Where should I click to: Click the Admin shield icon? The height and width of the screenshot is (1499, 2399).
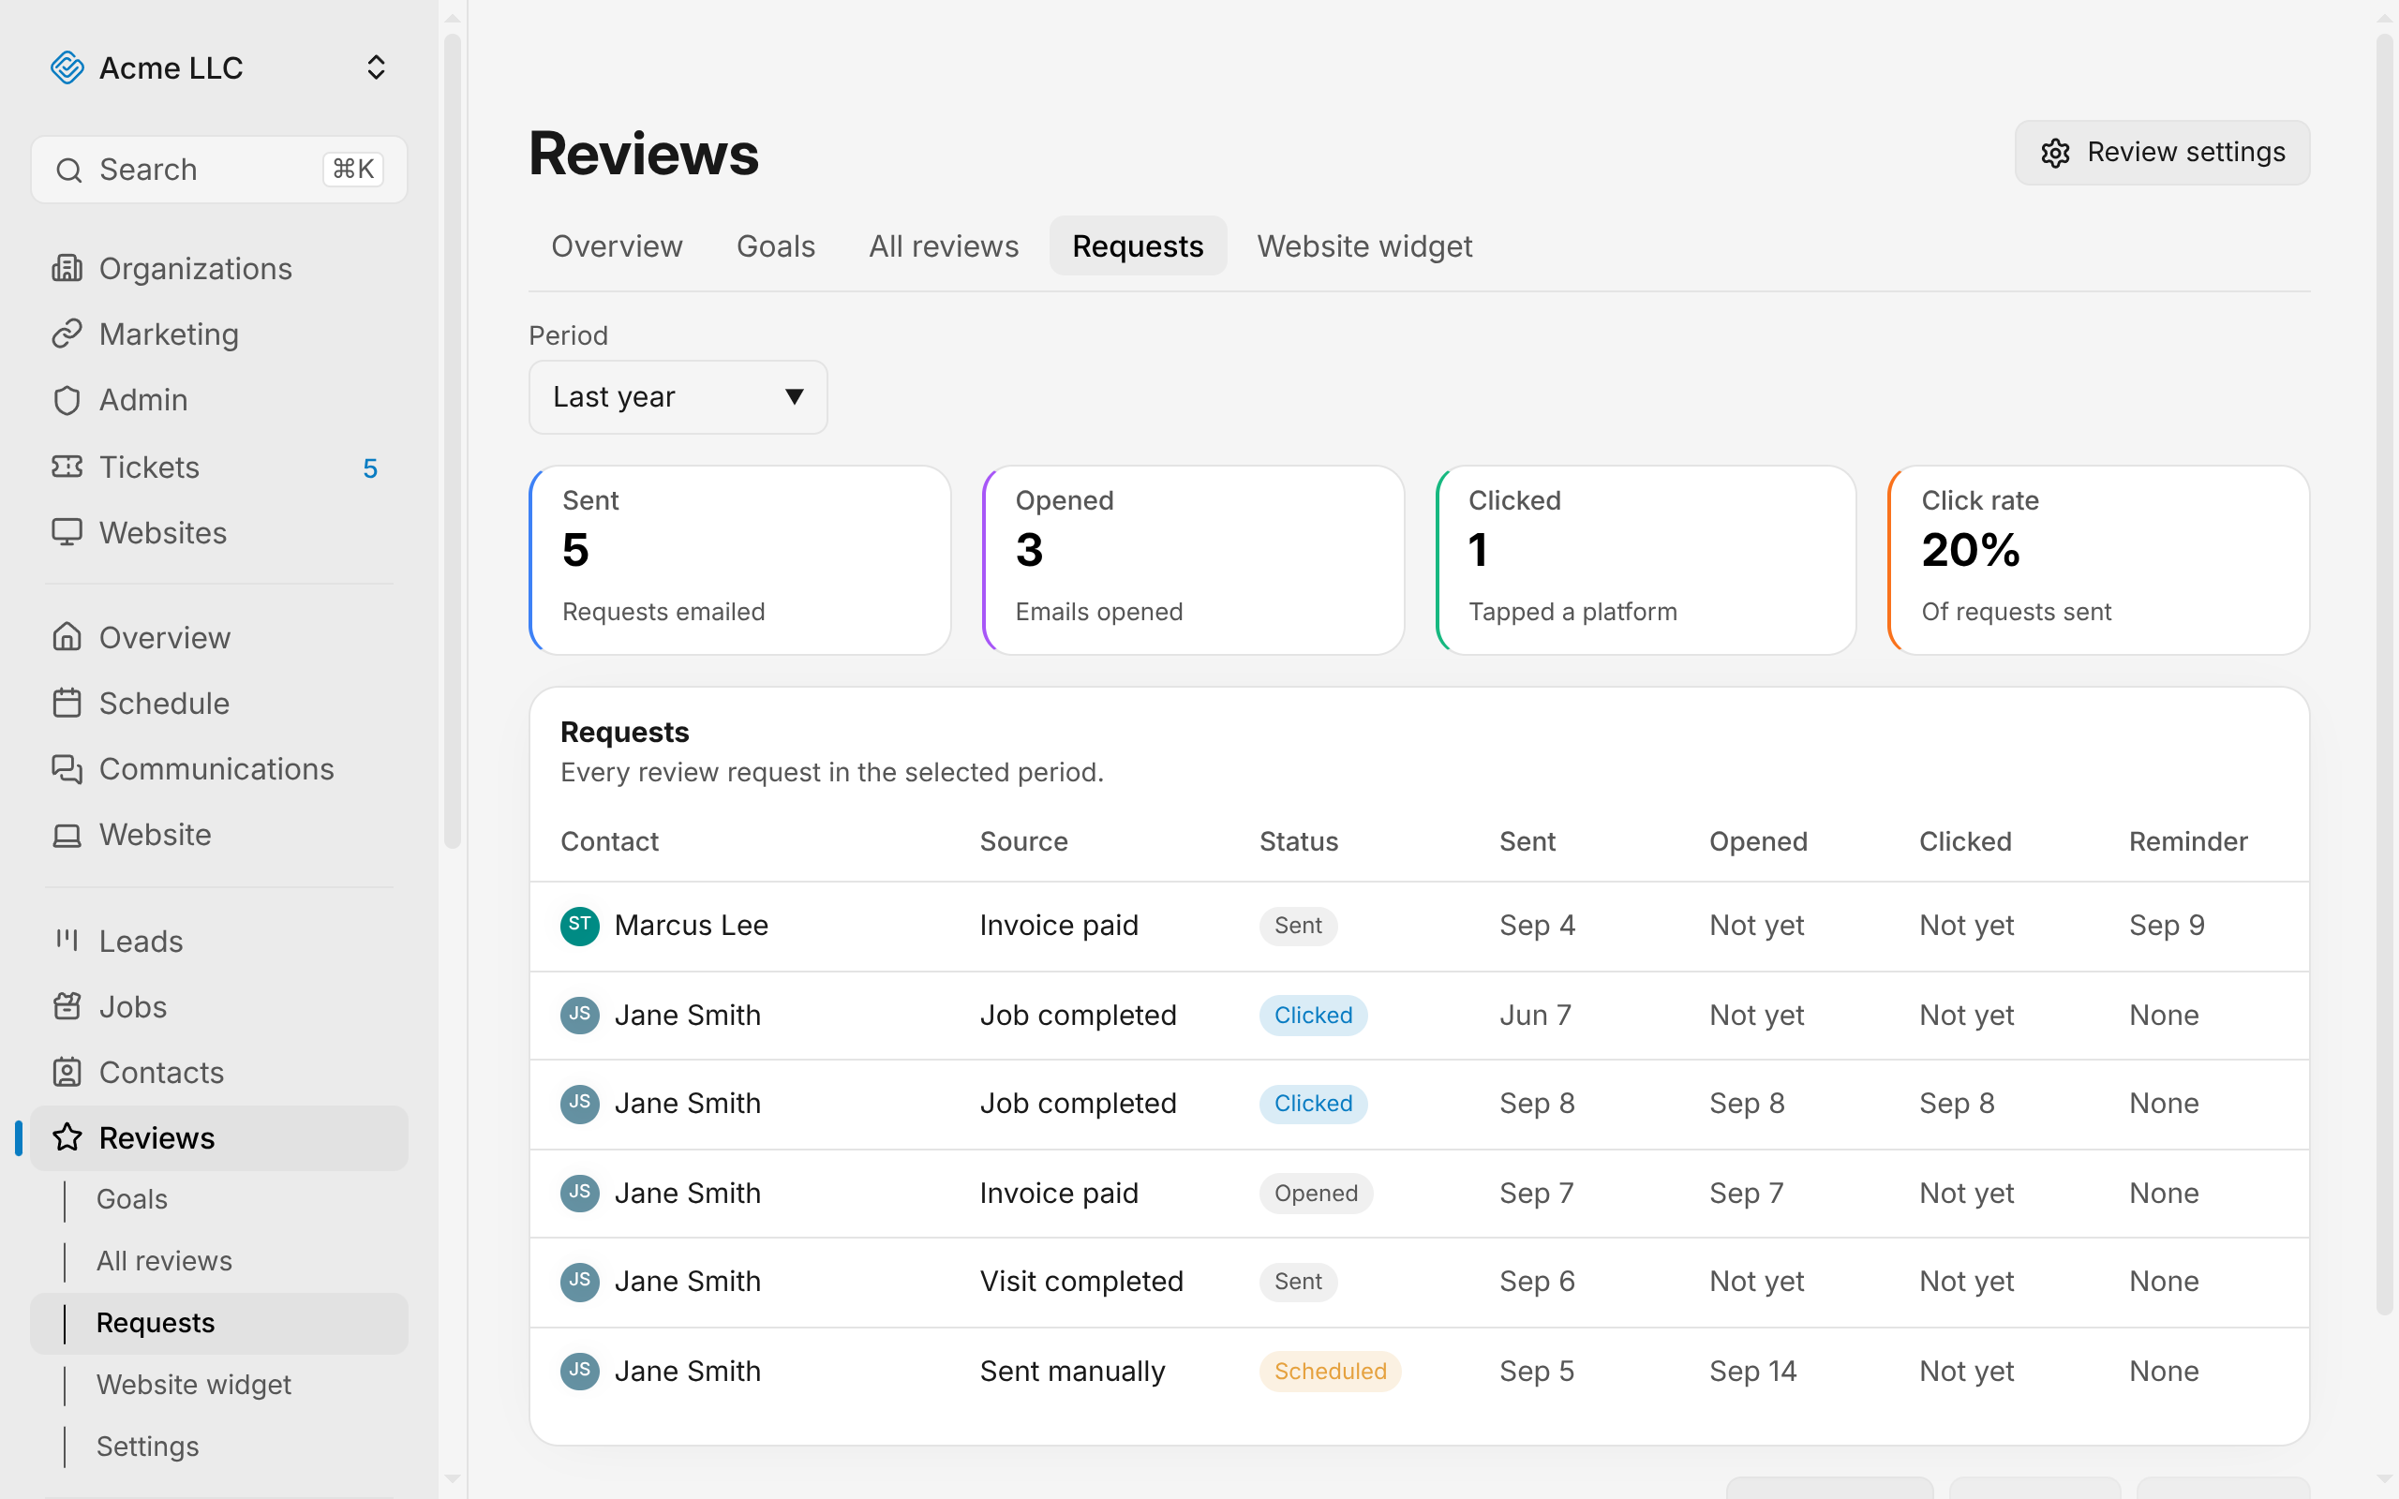pyautogui.click(x=67, y=399)
